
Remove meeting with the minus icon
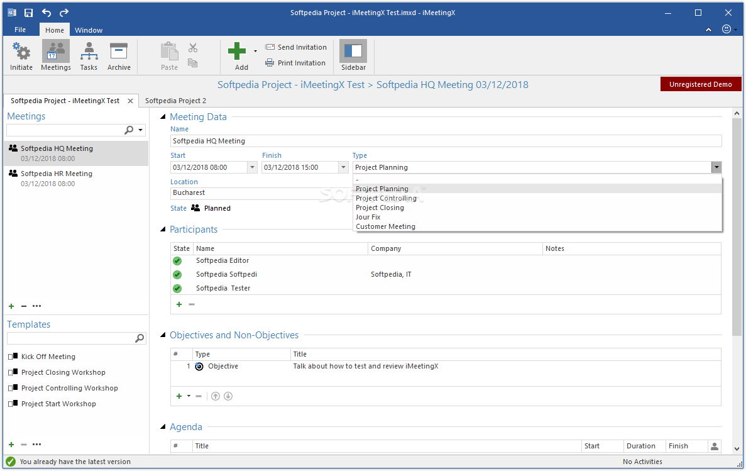click(24, 306)
